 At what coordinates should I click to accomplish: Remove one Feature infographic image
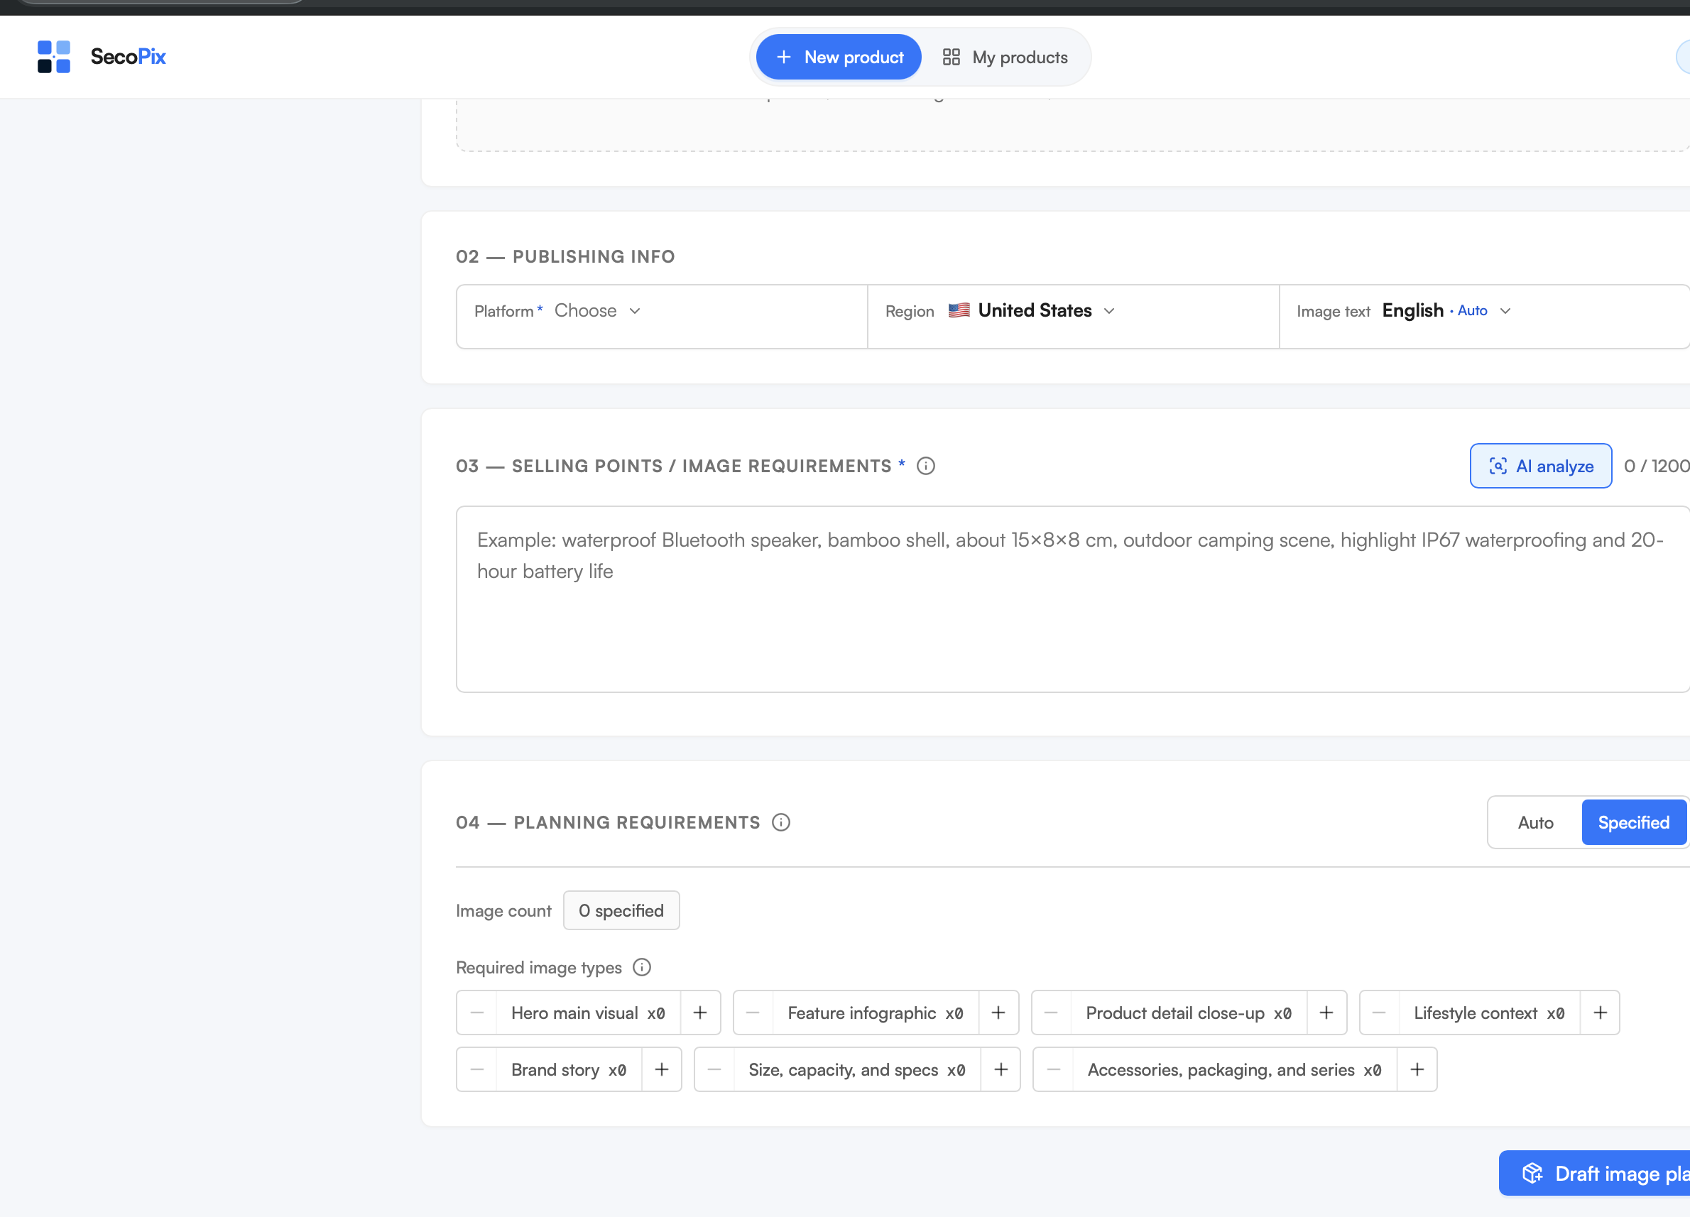tap(753, 1013)
